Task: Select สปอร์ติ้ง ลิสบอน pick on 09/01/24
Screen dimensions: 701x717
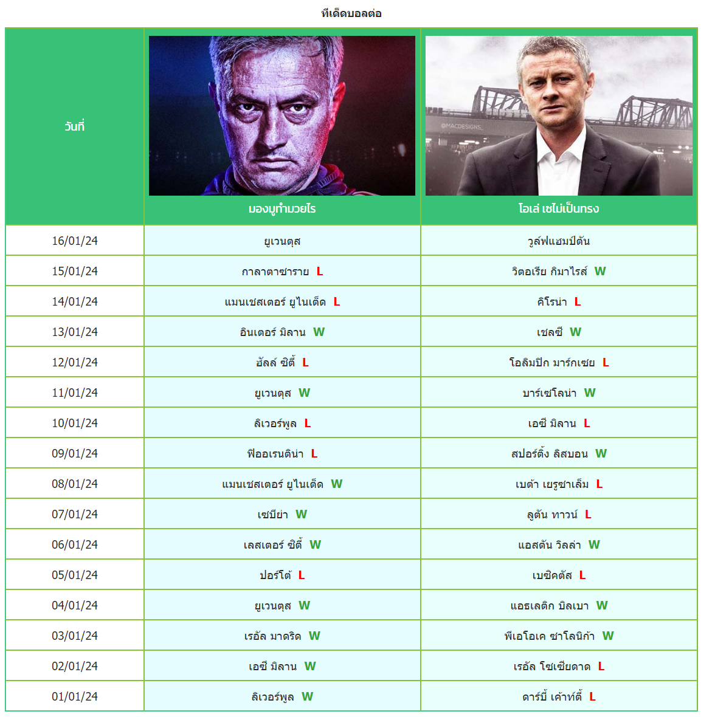Action: click(x=550, y=454)
